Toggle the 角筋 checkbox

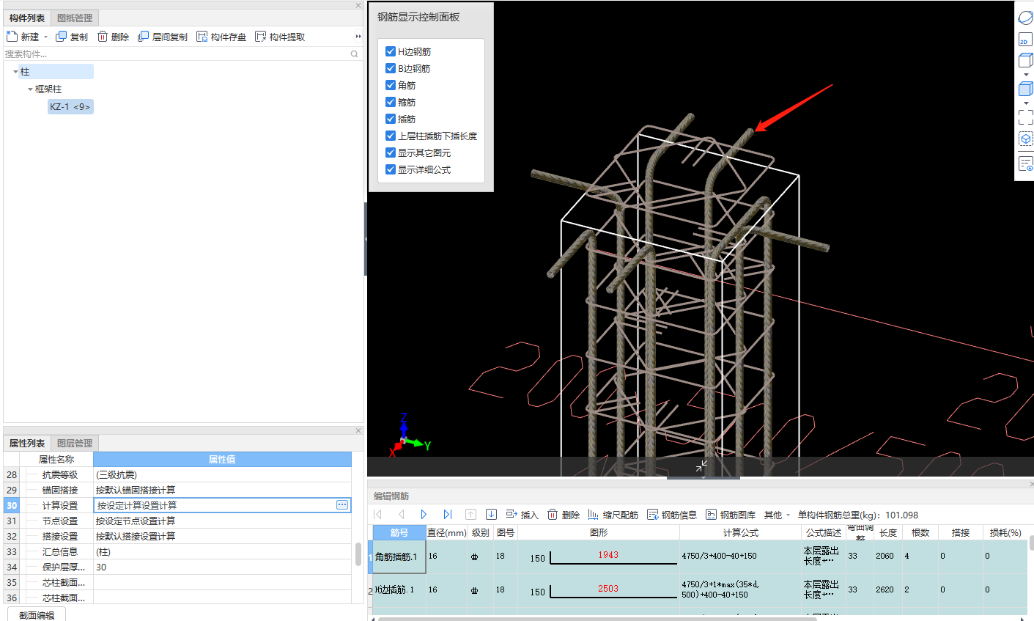tap(391, 85)
